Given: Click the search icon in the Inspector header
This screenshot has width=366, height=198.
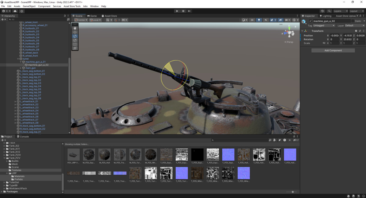Looking at the screenshot, I should (329, 11).
